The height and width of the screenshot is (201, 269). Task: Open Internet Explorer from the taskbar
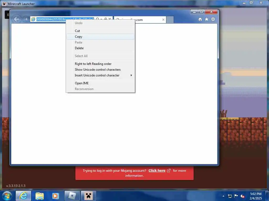coord(23,196)
